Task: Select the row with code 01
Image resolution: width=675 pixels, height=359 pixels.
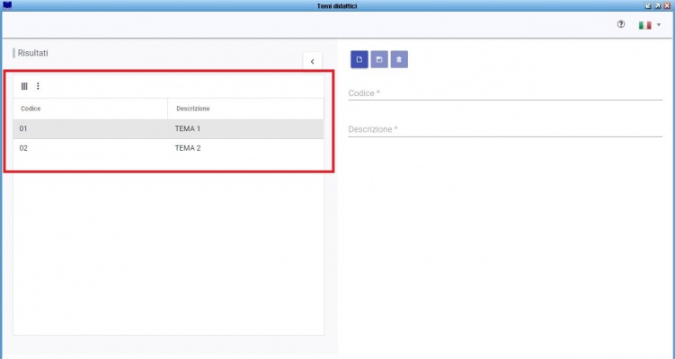Action: (168, 128)
